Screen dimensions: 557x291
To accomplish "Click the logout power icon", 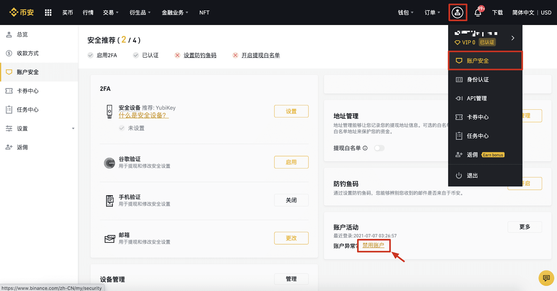I will (x=459, y=175).
